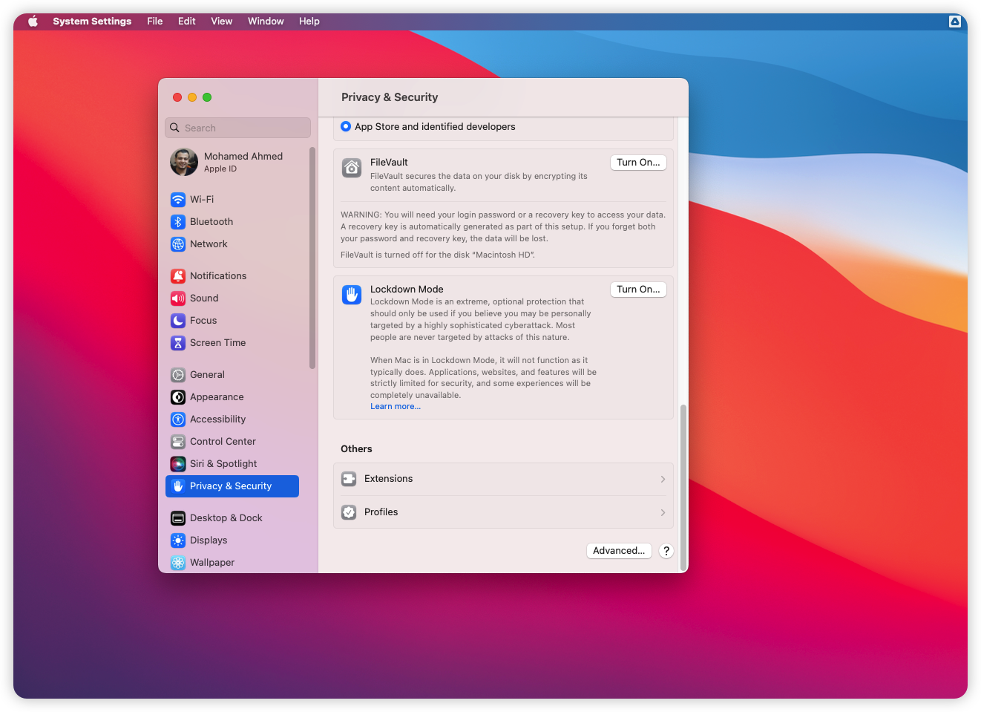Click the Appearance icon in sidebar

click(178, 397)
